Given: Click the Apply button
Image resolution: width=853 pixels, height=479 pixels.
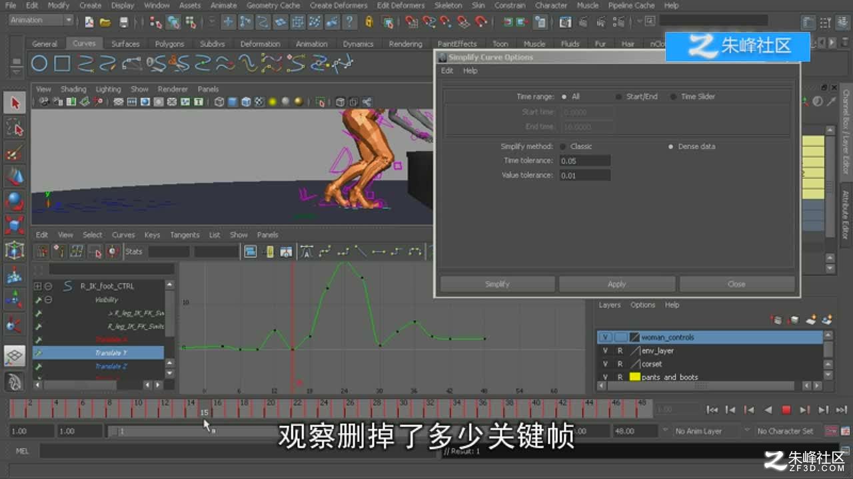Looking at the screenshot, I should (x=616, y=284).
